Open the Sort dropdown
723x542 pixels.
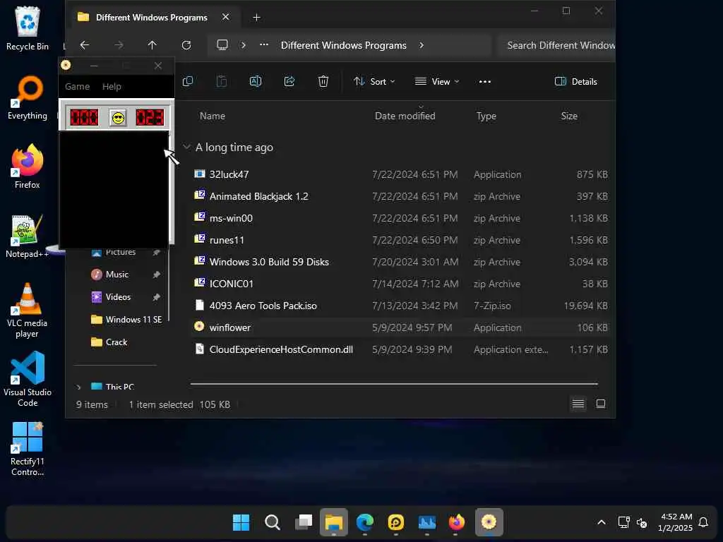coord(374,82)
